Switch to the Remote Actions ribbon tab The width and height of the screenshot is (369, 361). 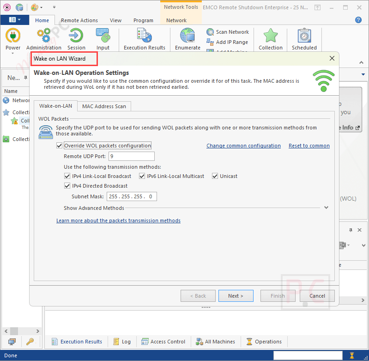79,20
